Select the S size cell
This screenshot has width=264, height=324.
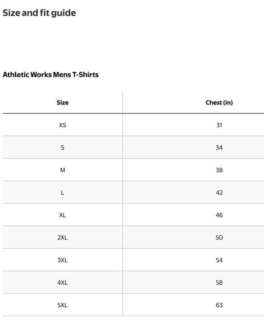pyautogui.click(x=63, y=148)
